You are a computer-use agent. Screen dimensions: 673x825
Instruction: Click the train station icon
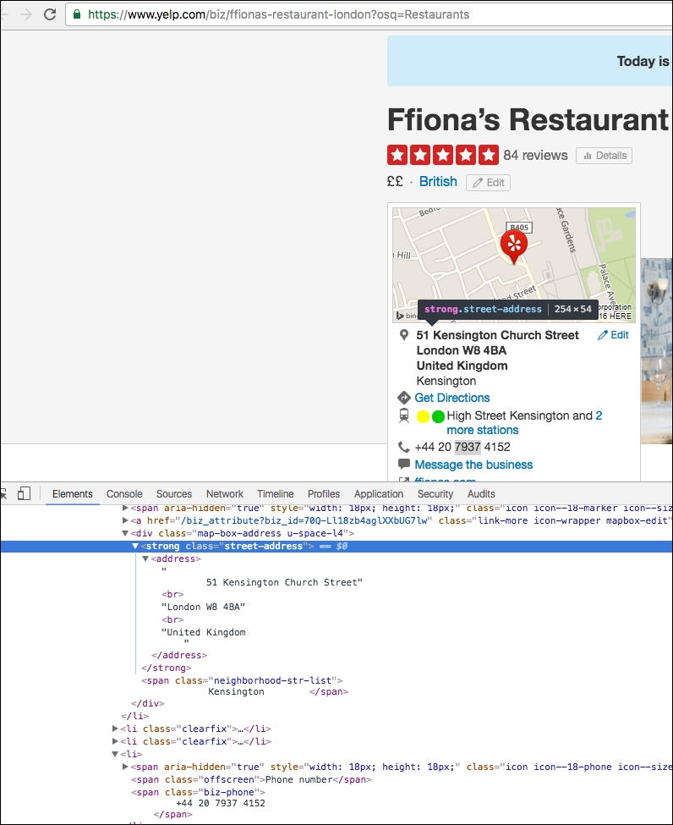(x=404, y=415)
